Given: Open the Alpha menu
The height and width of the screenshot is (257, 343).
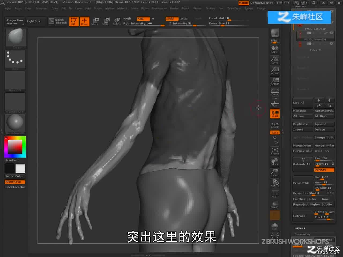Looking at the screenshot, I should coord(8,9).
